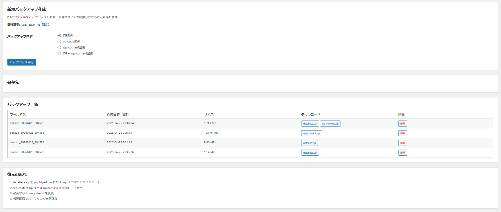Image resolution: width=501 pixels, height=212 pixels.
Task: Choose the 'uploadsのみ' backup option
Action: click(59, 42)
